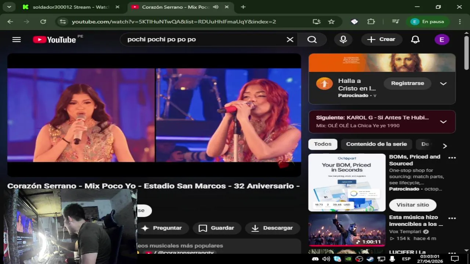Click Halla a Cristo ad title
The height and width of the screenshot is (264, 470).
pos(357,85)
